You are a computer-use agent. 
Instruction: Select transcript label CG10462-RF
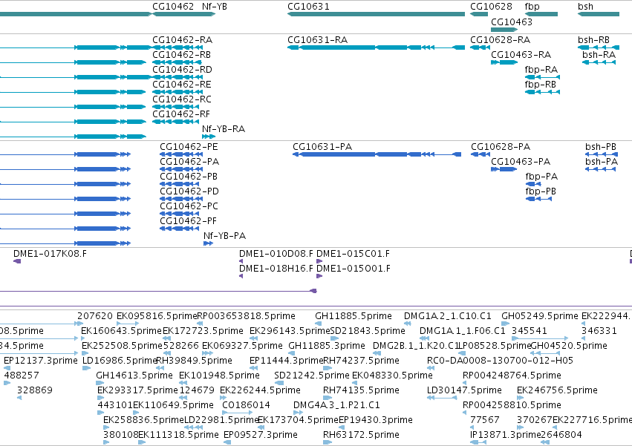point(181,114)
